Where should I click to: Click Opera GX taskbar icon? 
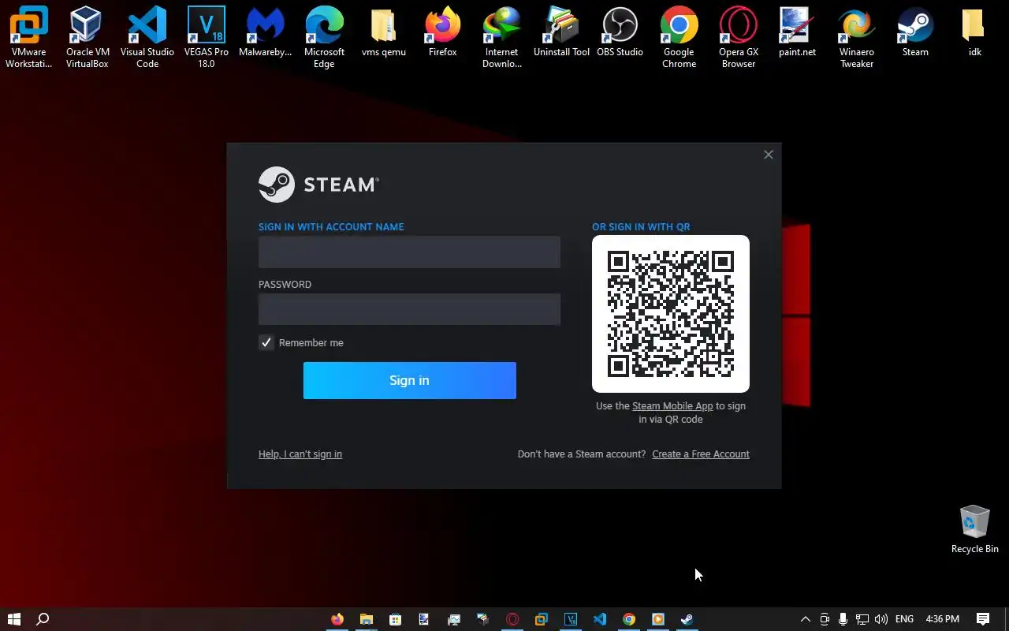(x=512, y=619)
